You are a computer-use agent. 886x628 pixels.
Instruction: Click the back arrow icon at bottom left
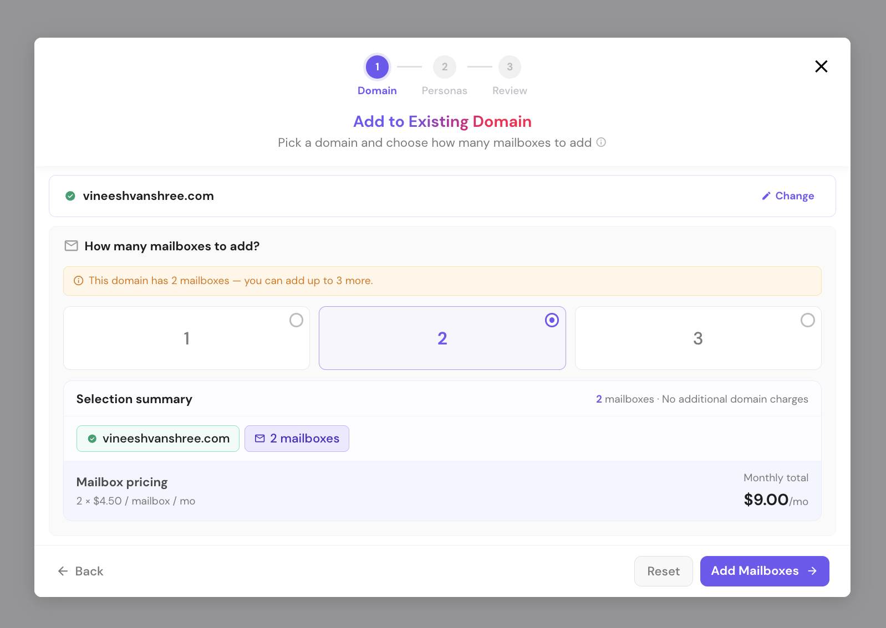tap(63, 571)
